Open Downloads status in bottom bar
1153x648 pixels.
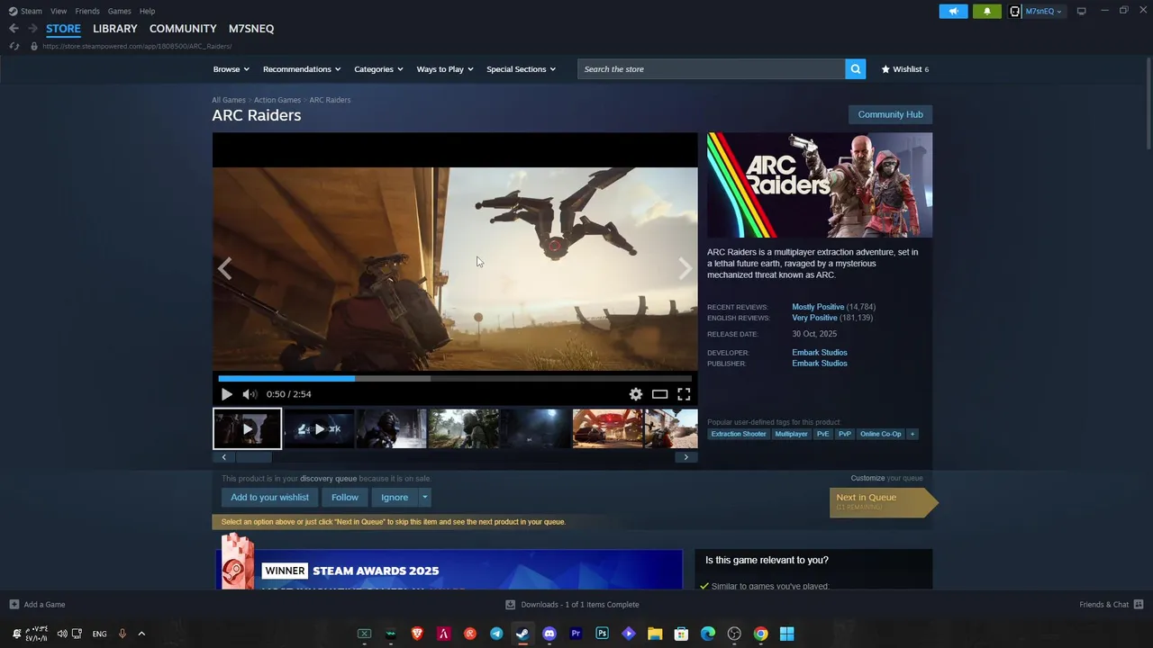[572, 605]
